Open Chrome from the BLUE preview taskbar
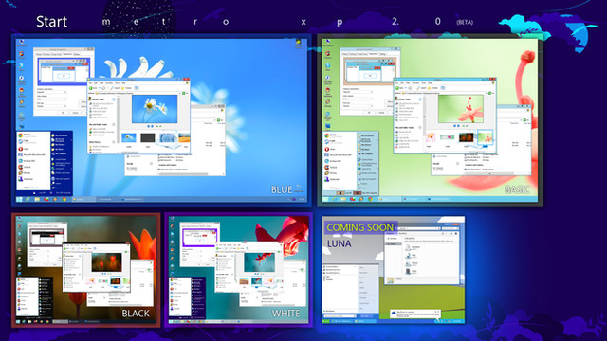607x341 pixels. click(x=64, y=200)
